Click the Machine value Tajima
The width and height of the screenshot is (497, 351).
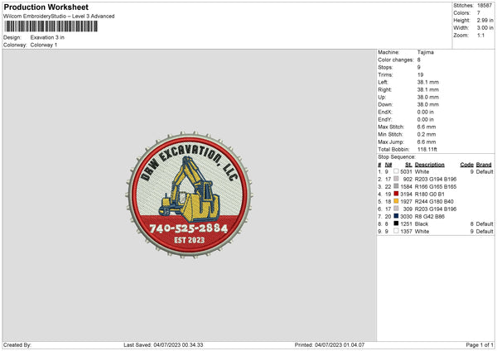[426, 52]
